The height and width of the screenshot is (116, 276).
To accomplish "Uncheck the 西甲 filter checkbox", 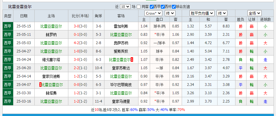I will (152, 7).
